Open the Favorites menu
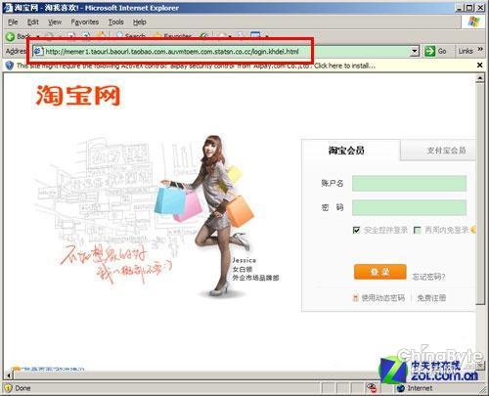Viewport: 489px width, 396px height. click(x=85, y=22)
